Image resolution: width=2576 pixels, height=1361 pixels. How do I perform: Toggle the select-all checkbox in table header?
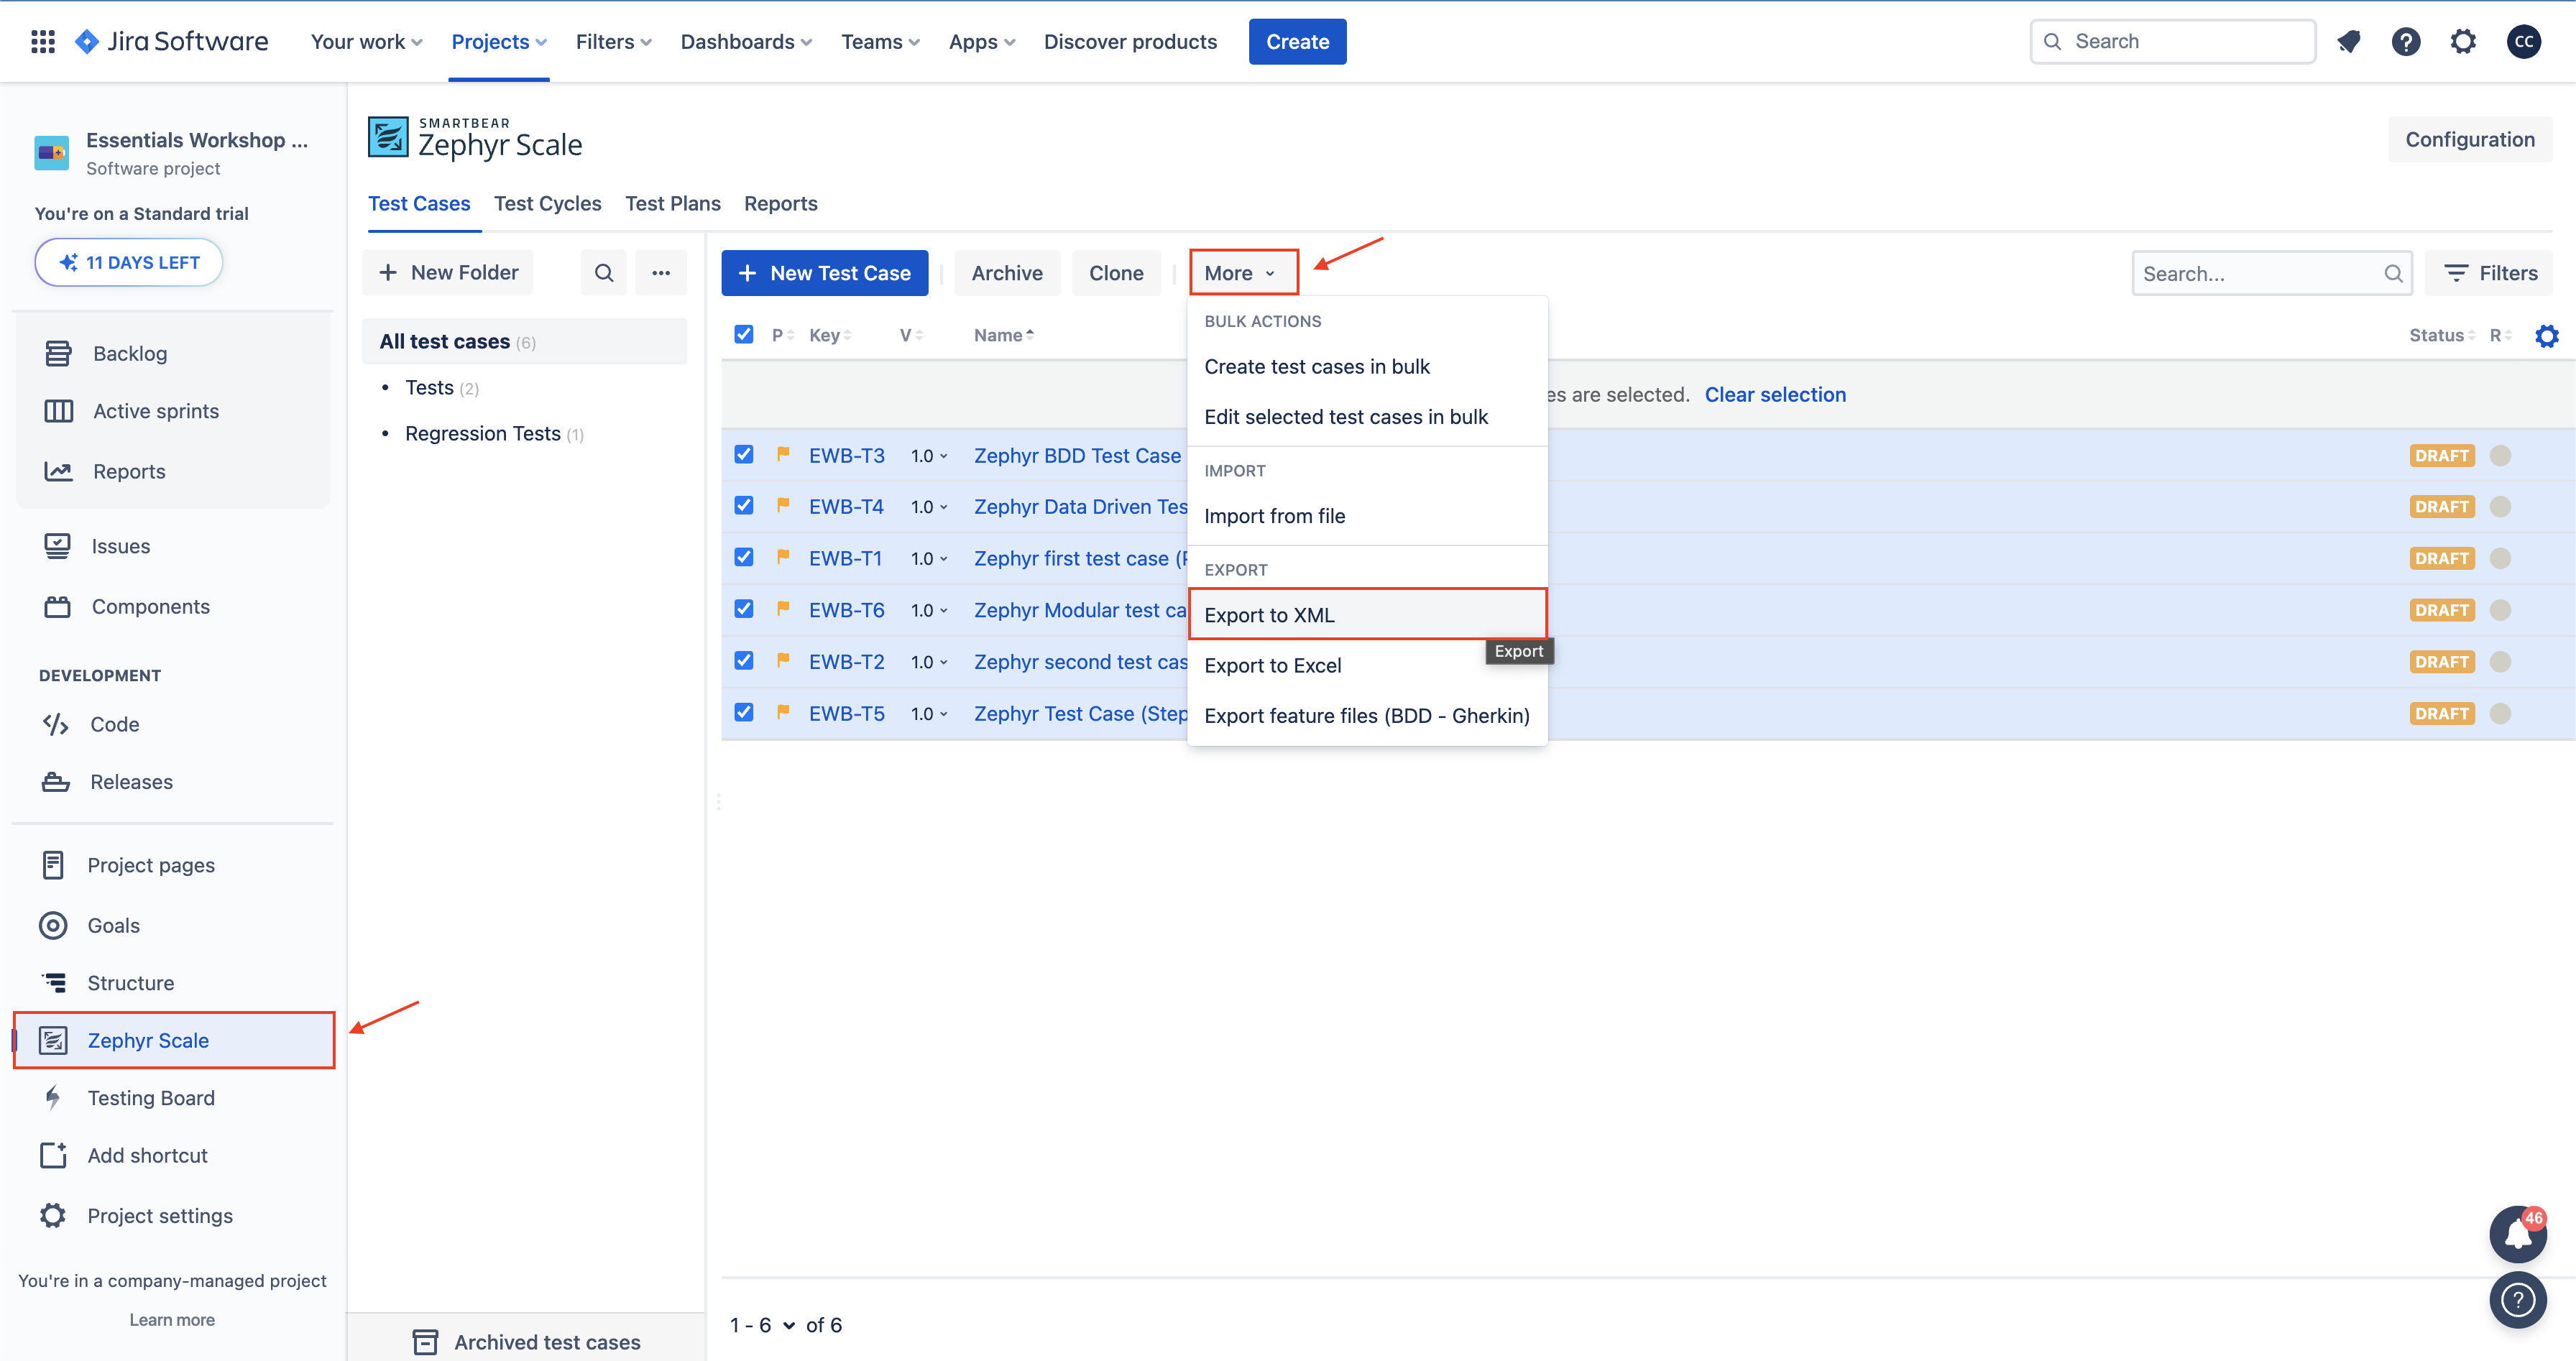pyautogui.click(x=743, y=334)
